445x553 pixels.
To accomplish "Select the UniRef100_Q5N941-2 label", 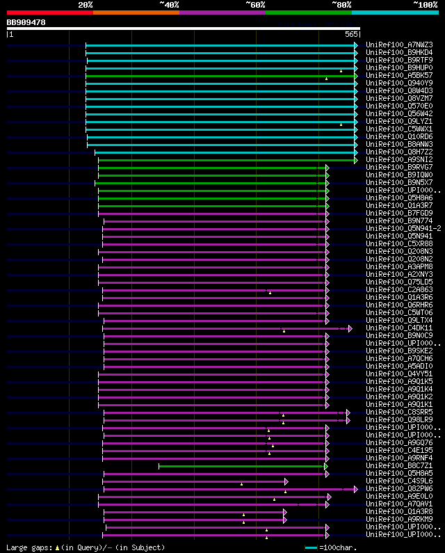I will pyautogui.click(x=403, y=229).
